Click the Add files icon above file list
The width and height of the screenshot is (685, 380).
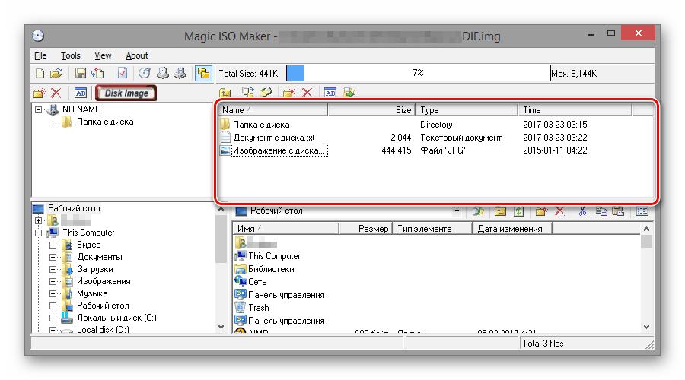(248, 93)
